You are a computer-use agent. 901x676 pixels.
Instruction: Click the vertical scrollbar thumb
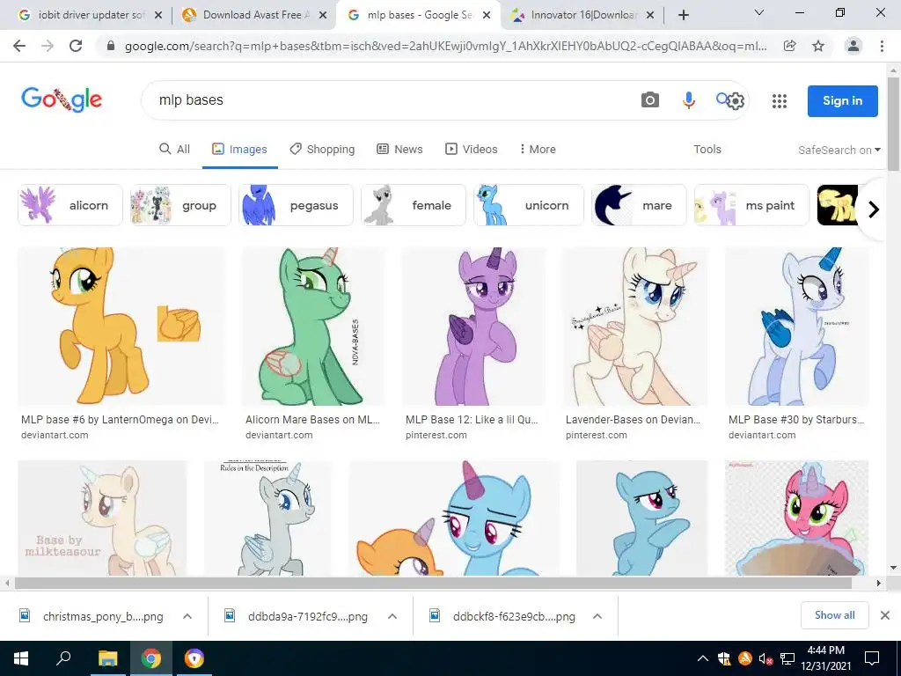coord(893,122)
